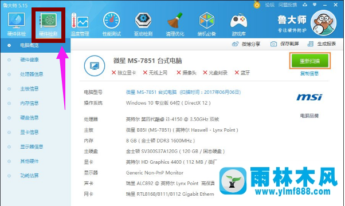This screenshot has height=206, width=345.
Task: Open 清理优化 cleanup broom icon
Action: tap(175, 24)
